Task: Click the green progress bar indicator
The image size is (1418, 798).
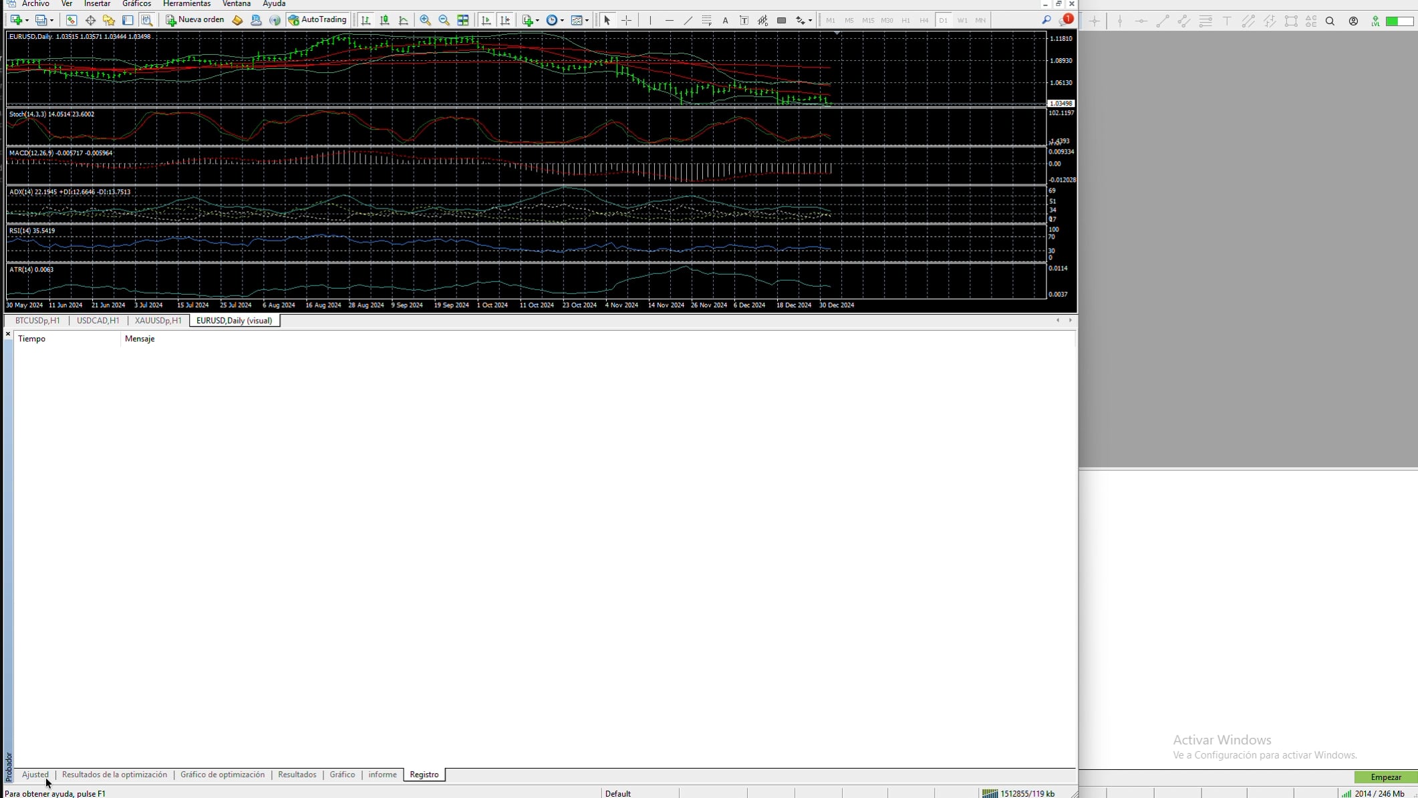Action: pyautogui.click(x=1399, y=21)
